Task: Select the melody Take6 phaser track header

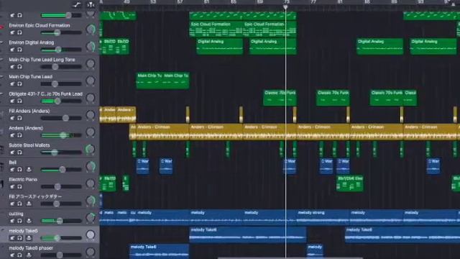Action: coord(50,251)
